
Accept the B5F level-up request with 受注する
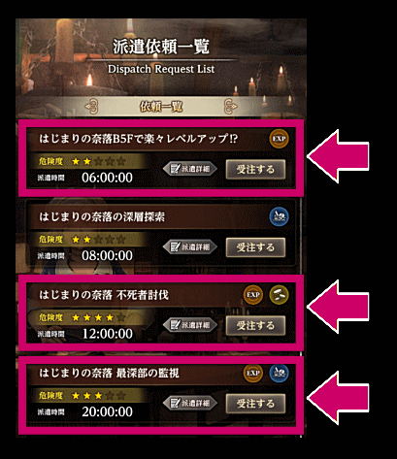click(255, 169)
